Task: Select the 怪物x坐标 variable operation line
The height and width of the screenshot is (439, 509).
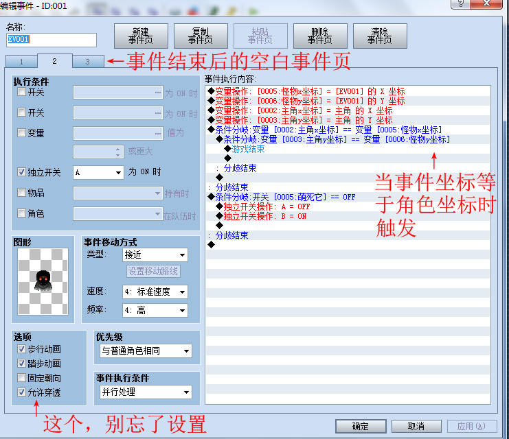Action: [x=348, y=91]
